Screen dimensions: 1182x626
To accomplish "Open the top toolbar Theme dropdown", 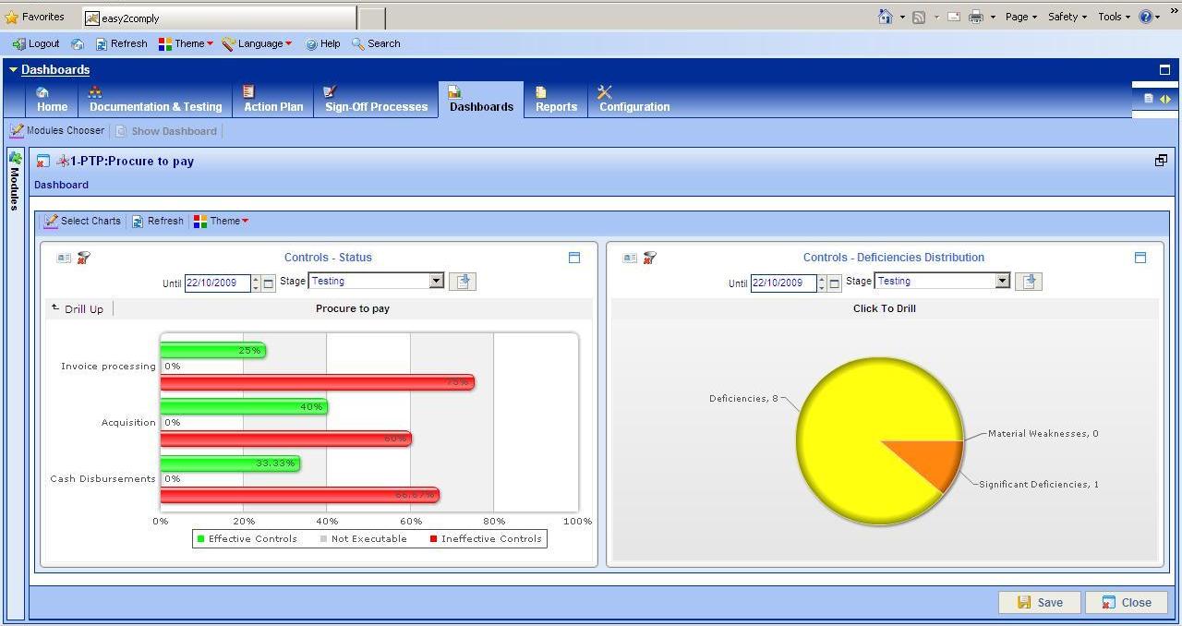I will [186, 43].
